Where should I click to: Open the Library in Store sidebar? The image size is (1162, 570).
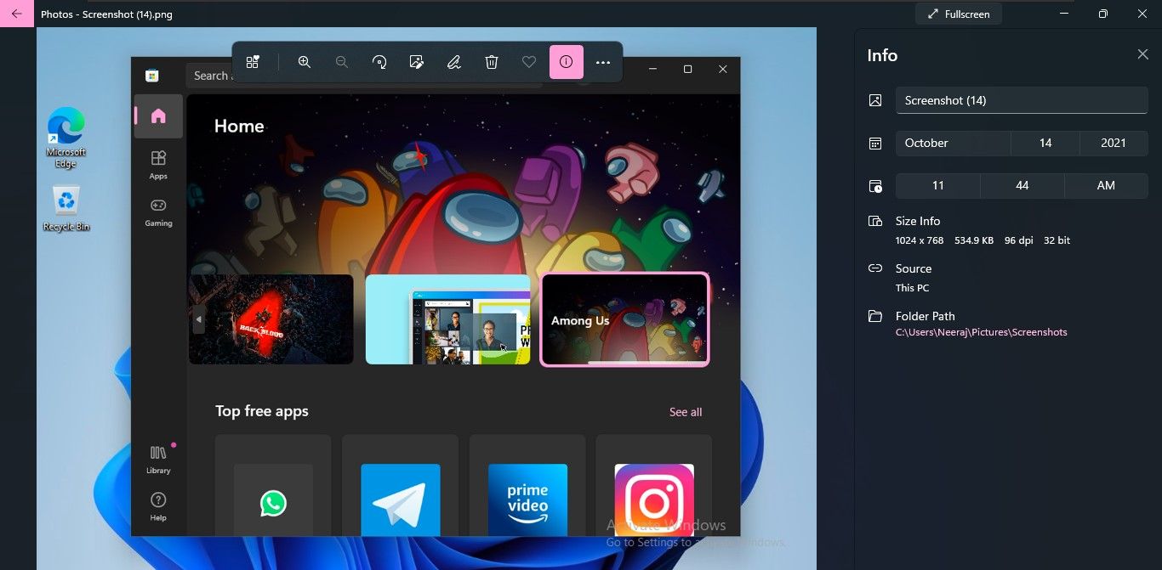click(158, 460)
